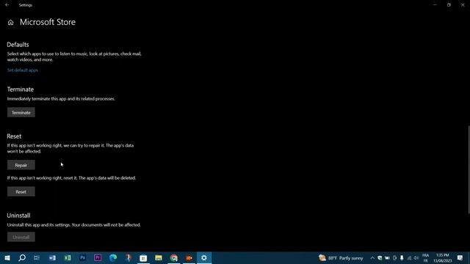Viewport: 470px width, 264px height.
Task: Click the Set default apps link
Action: [23, 70]
